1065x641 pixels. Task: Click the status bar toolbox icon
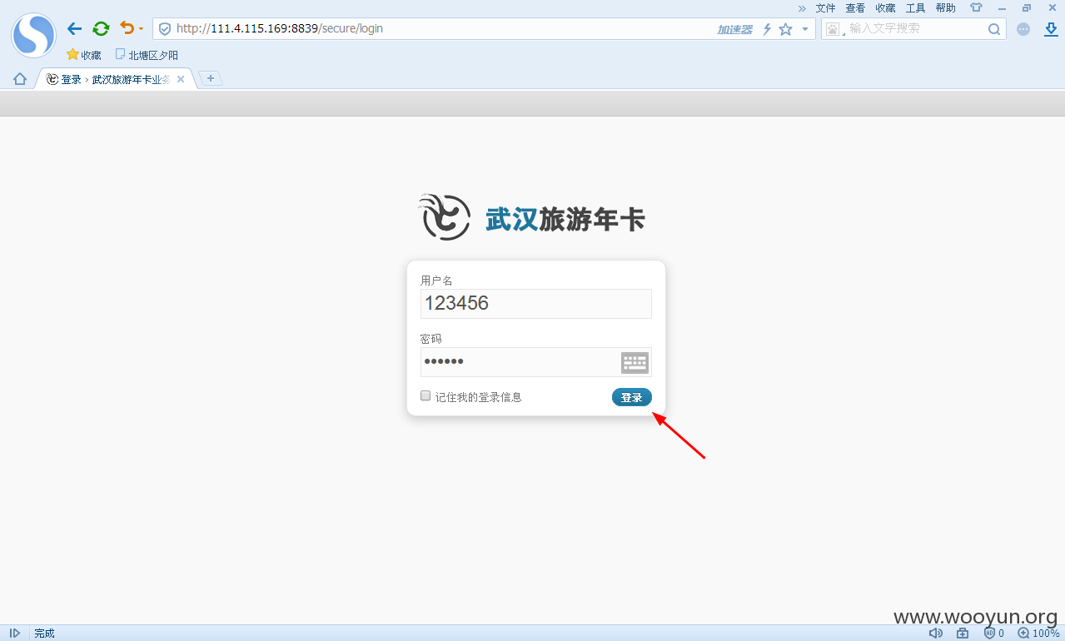963,634
